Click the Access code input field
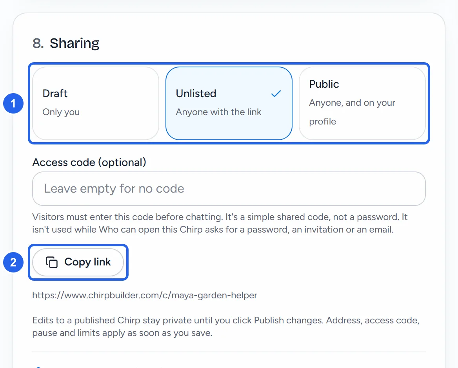Screen dimensions: 458x368 tap(229, 189)
